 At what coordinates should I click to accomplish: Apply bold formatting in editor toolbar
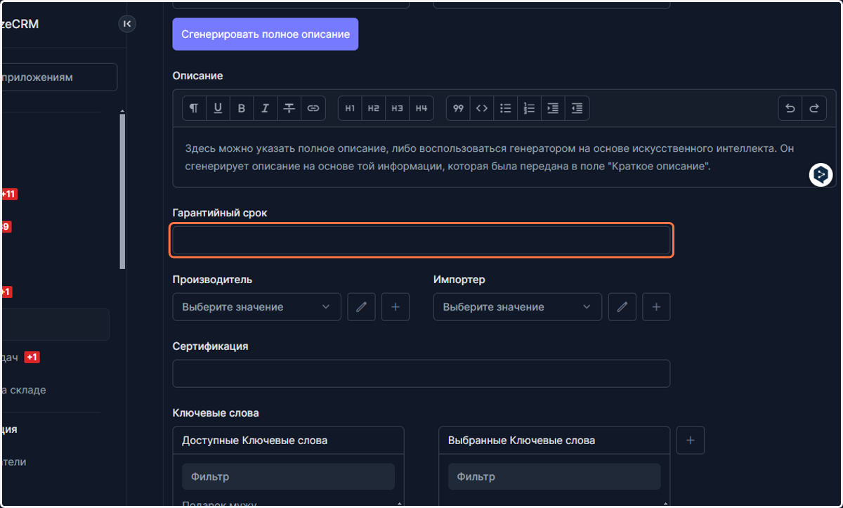point(242,108)
